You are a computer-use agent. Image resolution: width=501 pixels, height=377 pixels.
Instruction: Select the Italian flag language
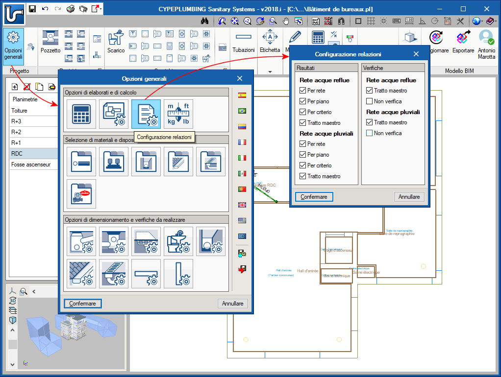[242, 158]
